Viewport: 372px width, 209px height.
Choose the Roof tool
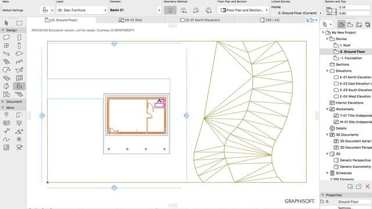click(x=6, y=70)
